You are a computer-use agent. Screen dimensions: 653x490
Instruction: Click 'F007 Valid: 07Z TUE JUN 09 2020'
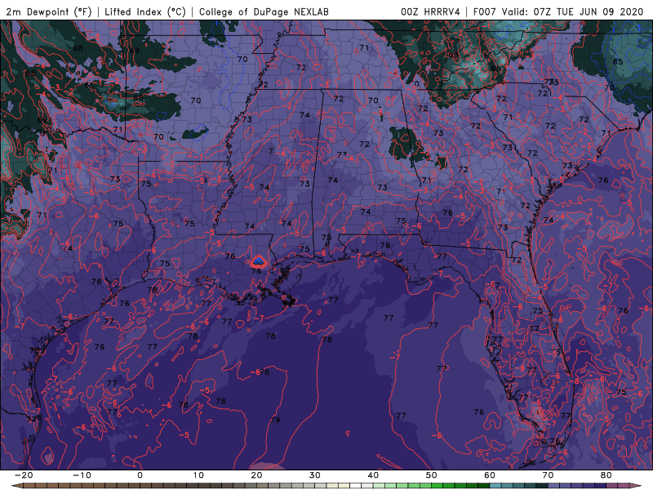(558, 11)
